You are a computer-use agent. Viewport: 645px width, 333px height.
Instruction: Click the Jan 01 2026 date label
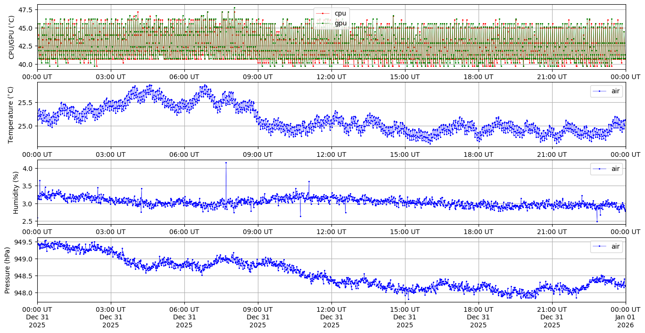pyautogui.click(x=626, y=321)
